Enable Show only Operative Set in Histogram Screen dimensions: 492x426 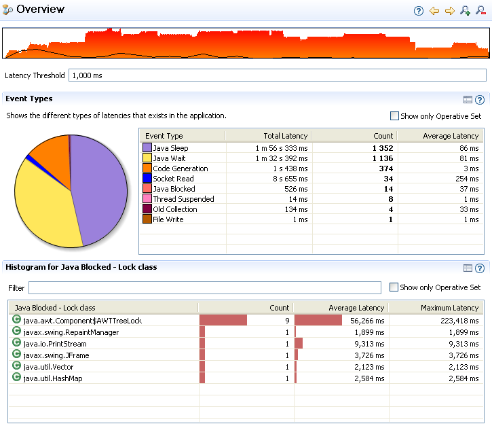click(x=394, y=287)
